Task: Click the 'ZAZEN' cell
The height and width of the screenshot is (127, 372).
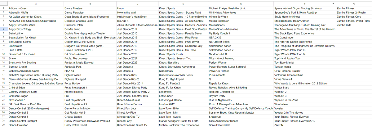Action: (305, 125)
